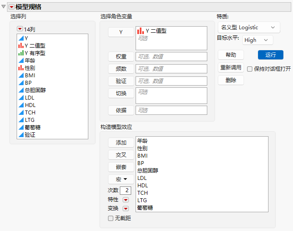Select the Y 有序型 ordinal column icon
The height and width of the screenshot is (231, 293).
(21, 53)
